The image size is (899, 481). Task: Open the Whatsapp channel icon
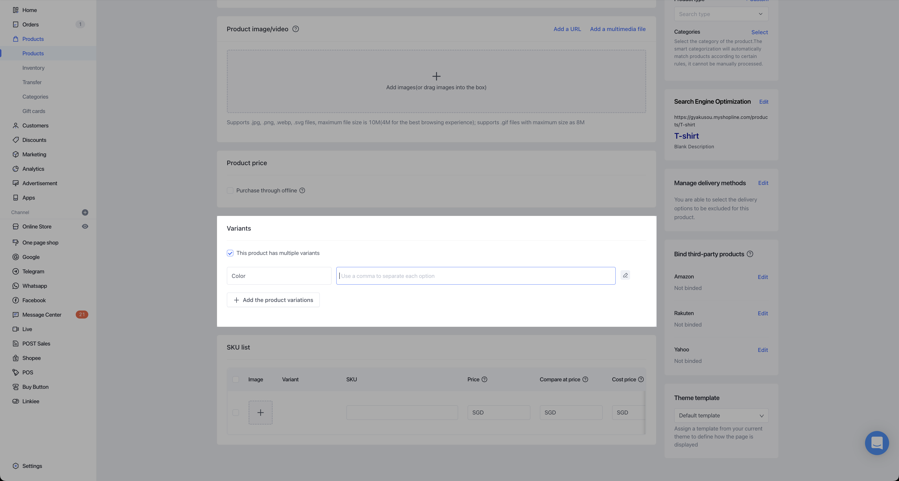[15, 286]
